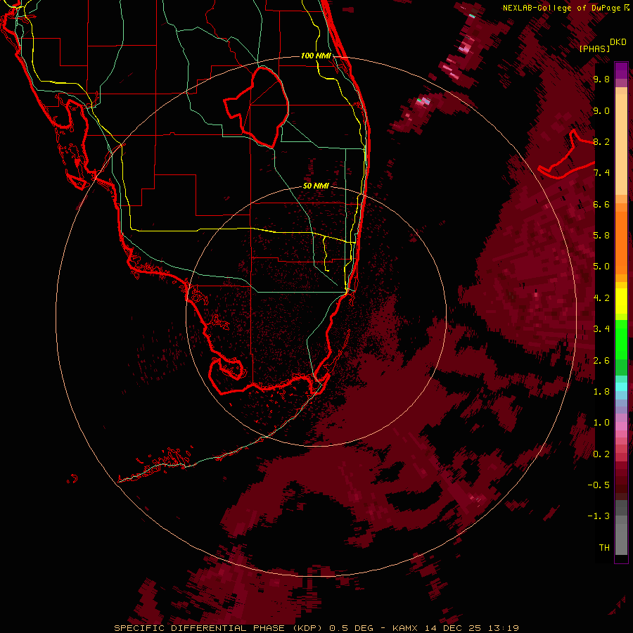The height and width of the screenshot is (633, 633).
Task: Click the "100 NMI" range ring label
Action: point(316,56)
